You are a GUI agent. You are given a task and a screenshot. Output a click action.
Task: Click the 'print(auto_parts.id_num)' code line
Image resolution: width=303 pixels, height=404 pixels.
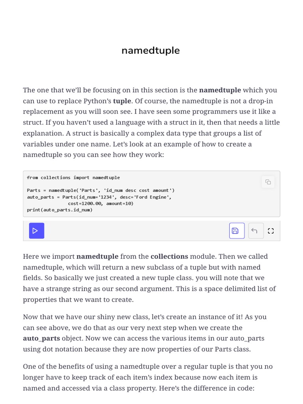60,210
